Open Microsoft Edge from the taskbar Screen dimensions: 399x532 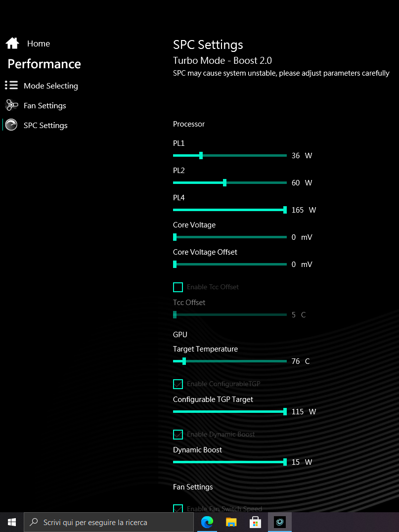pyautogui.click(x=207, y=522)
